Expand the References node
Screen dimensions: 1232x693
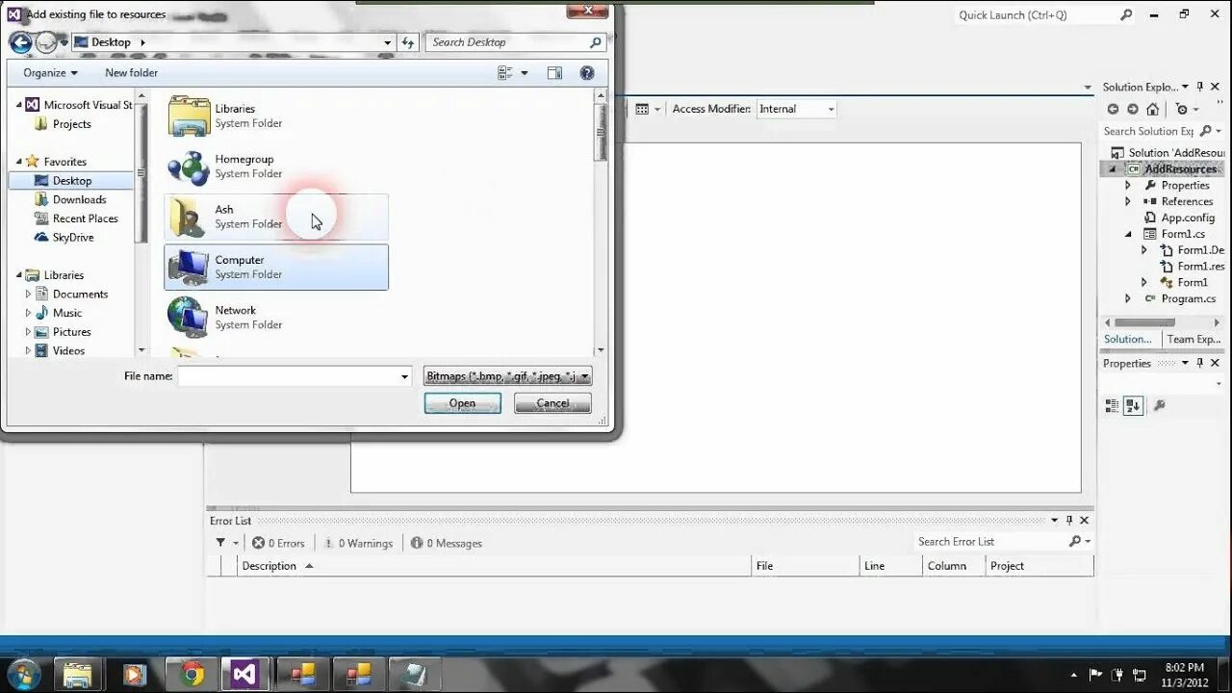pyautogui.click(x=1128, y=201)
